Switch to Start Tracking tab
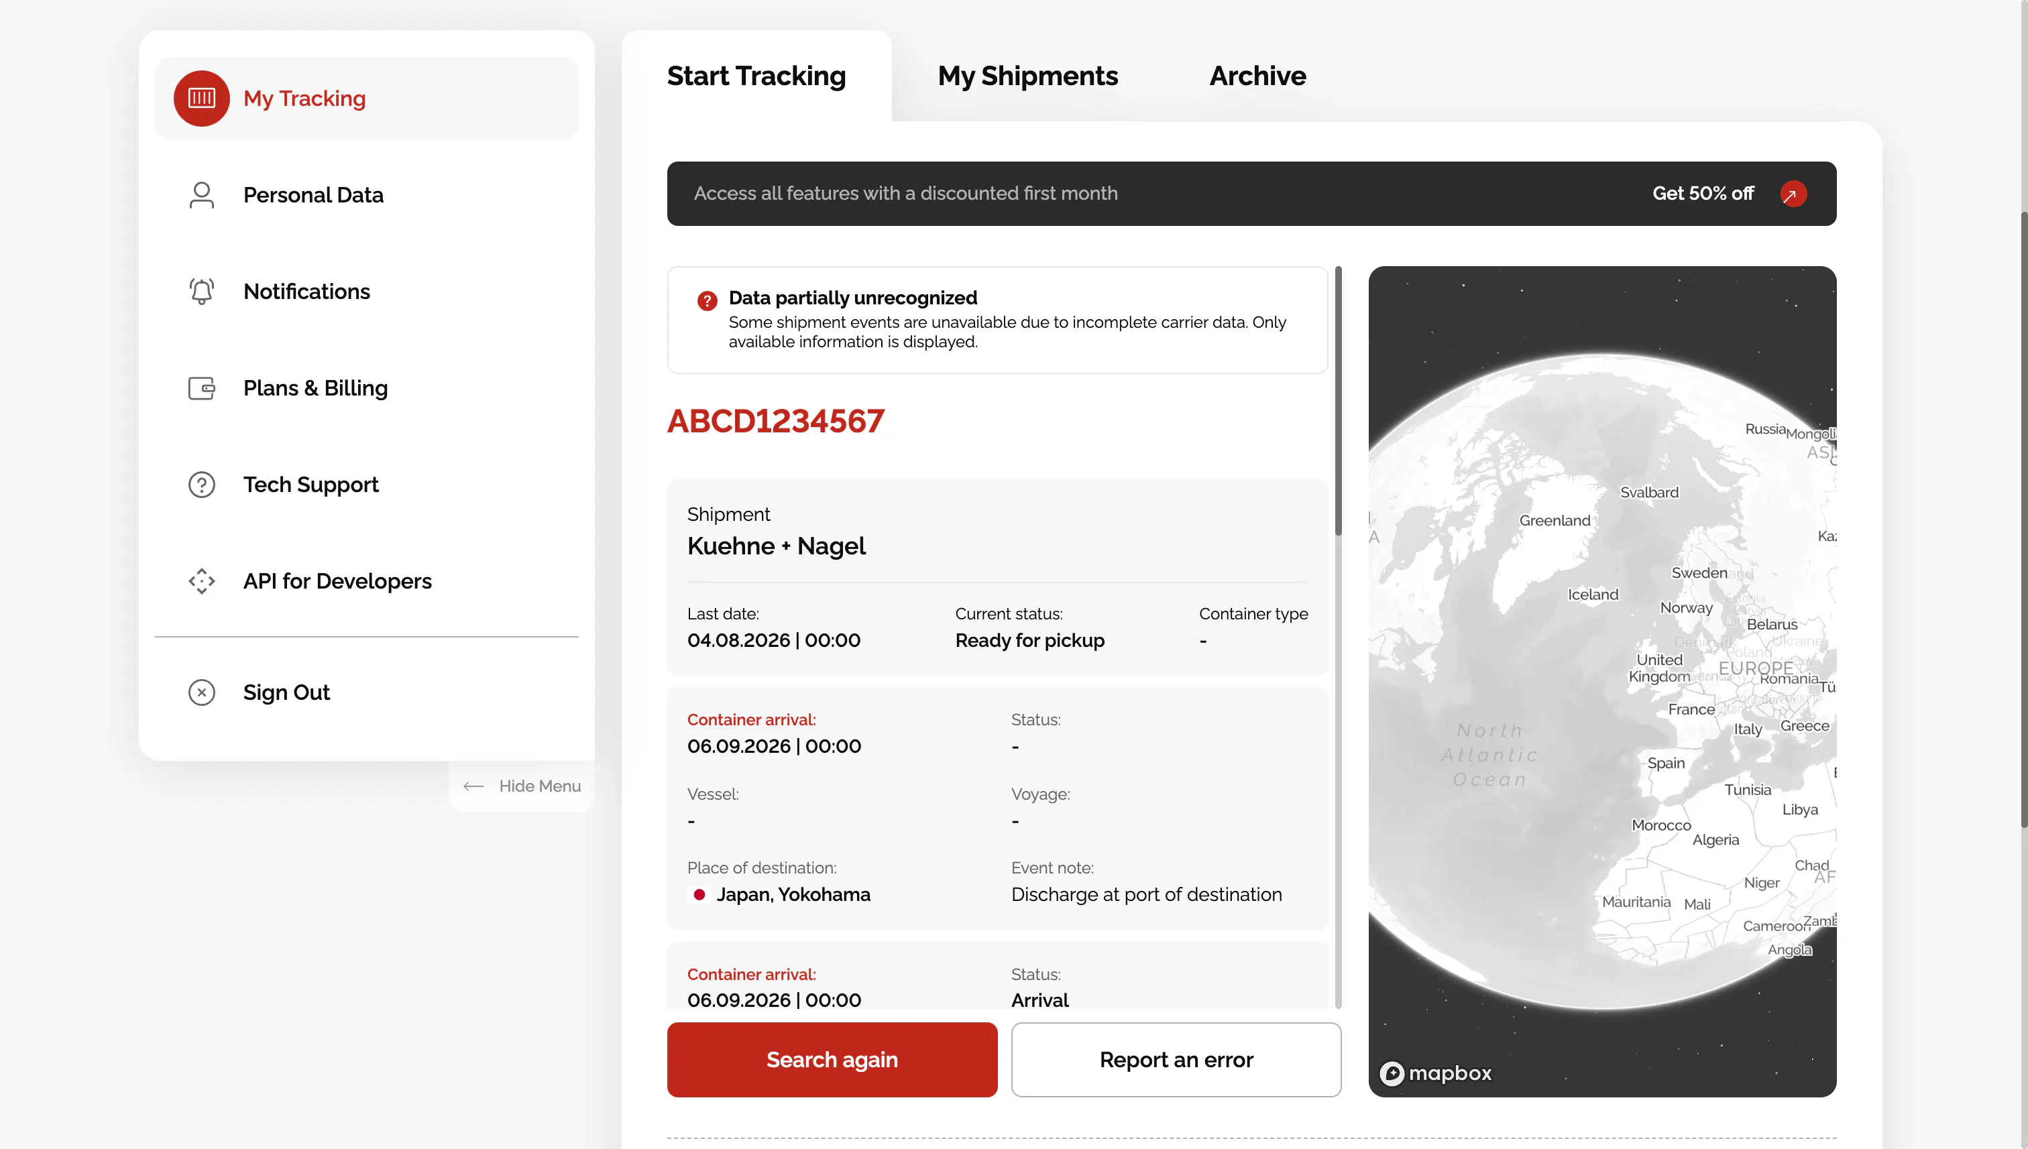The width and height of the screenshot is (2028, 1149). [756, 76]
